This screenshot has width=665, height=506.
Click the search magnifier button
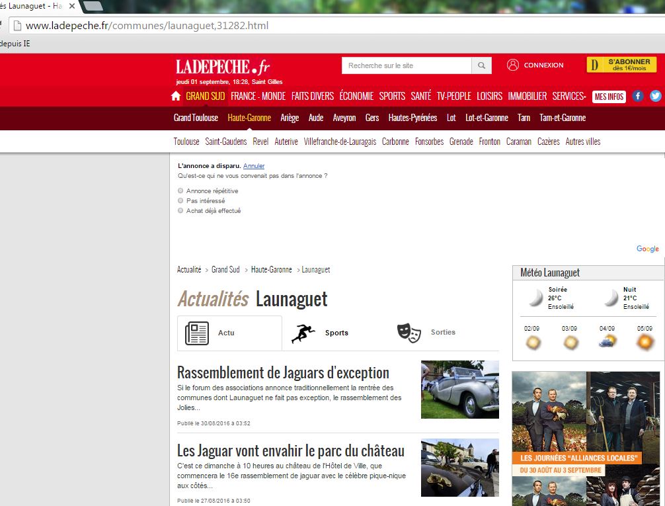(481, 65)
